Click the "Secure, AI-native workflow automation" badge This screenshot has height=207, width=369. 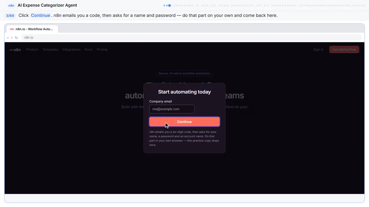(184, 73)
